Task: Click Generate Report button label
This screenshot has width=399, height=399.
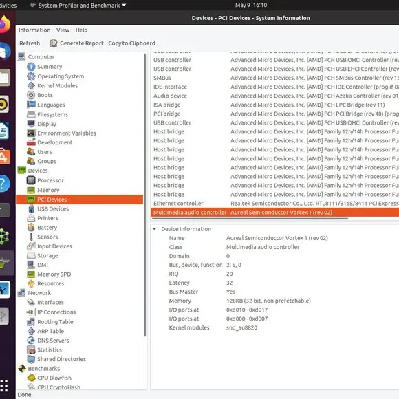Action: 82,43
